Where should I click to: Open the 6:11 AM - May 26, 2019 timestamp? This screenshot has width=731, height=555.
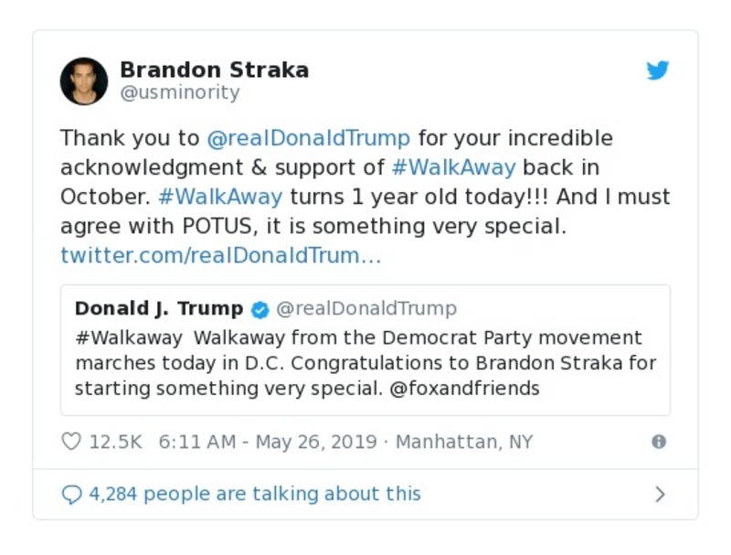click(267, 442)
